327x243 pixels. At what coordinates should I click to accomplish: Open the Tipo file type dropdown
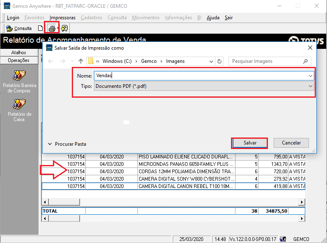pos(311,86)
